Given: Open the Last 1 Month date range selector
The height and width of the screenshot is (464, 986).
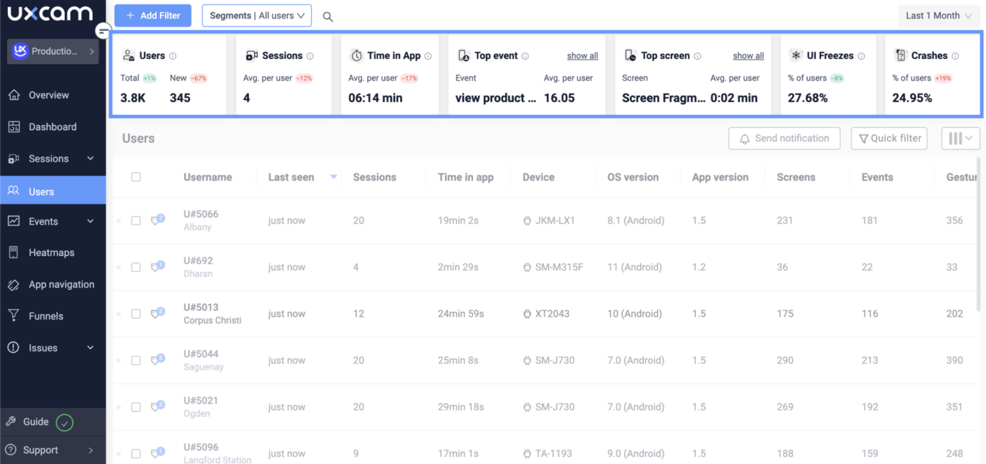Looking at the screenshot, I should [938, 15].
